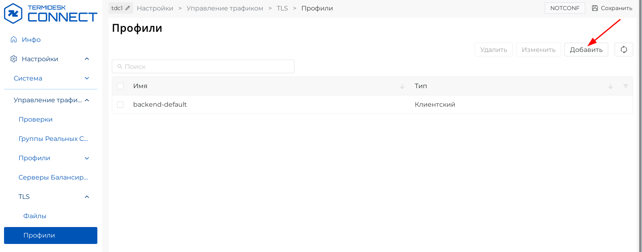Image resolution: width=642 pixels, height=252 pixels.
Task: Open the Инфо home page
Action: 31,39
